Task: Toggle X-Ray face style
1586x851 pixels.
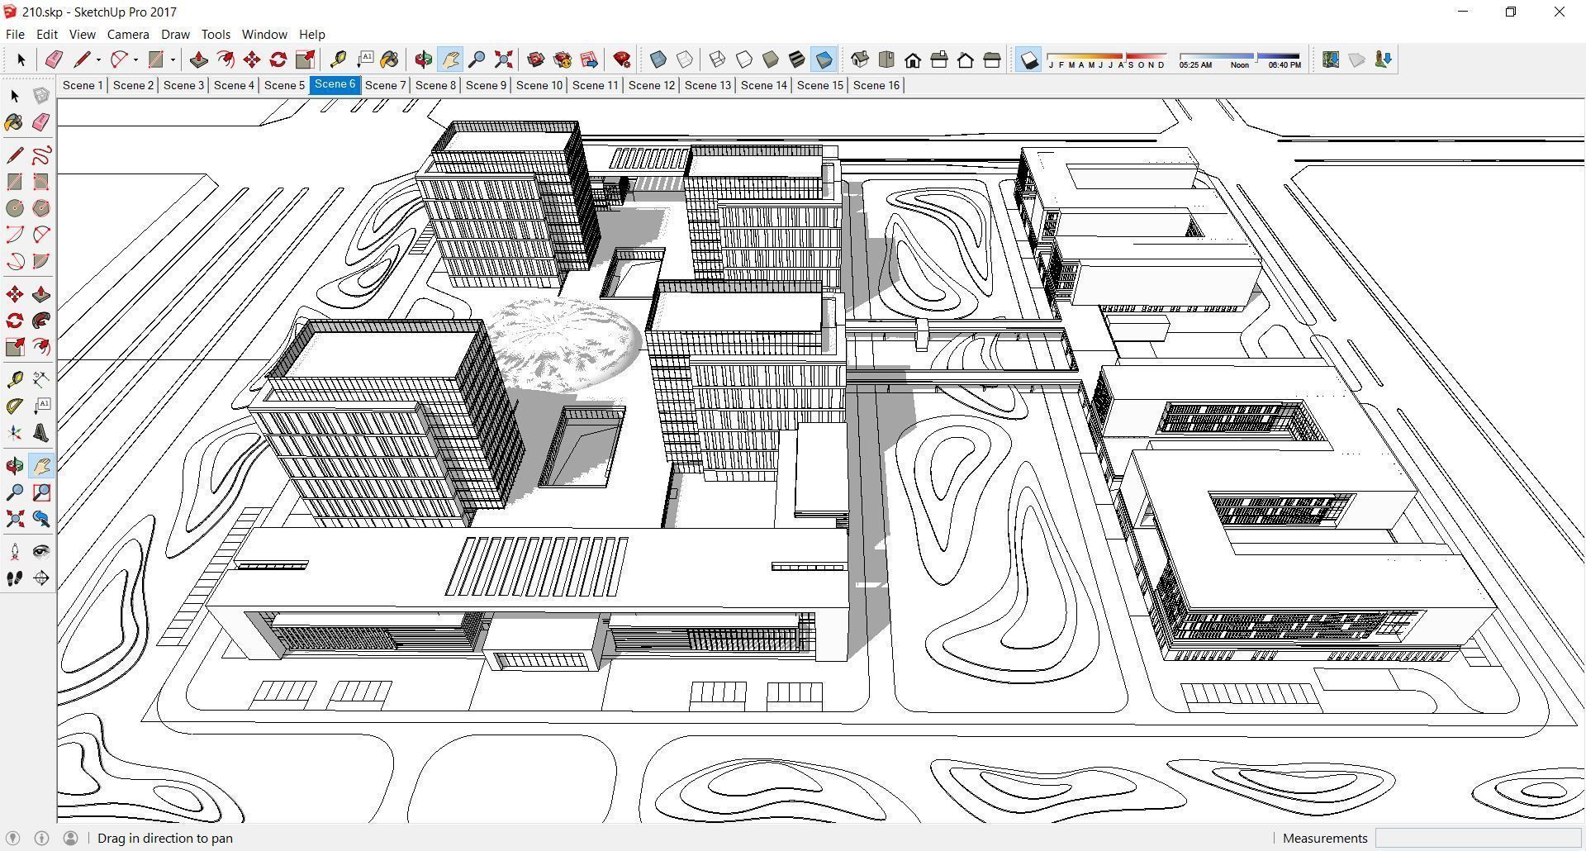Action: 658,59
